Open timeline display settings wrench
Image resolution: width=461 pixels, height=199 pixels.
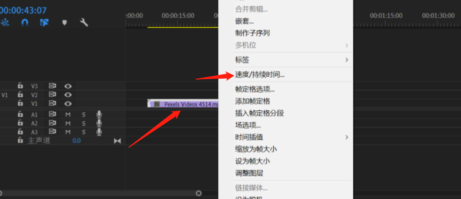coord(84,23)
